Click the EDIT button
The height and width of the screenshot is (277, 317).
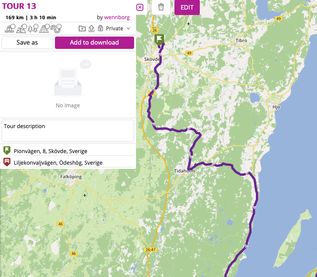187,7
